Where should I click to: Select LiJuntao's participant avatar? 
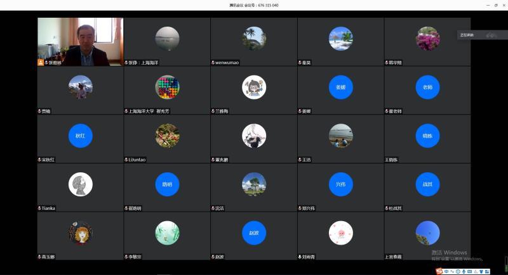pyautogui.click(x=167, y=136)
